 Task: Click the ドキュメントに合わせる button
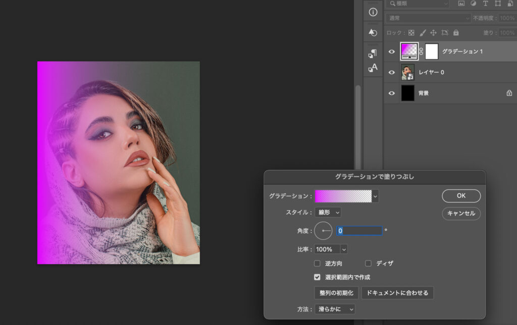coord(397,293)
